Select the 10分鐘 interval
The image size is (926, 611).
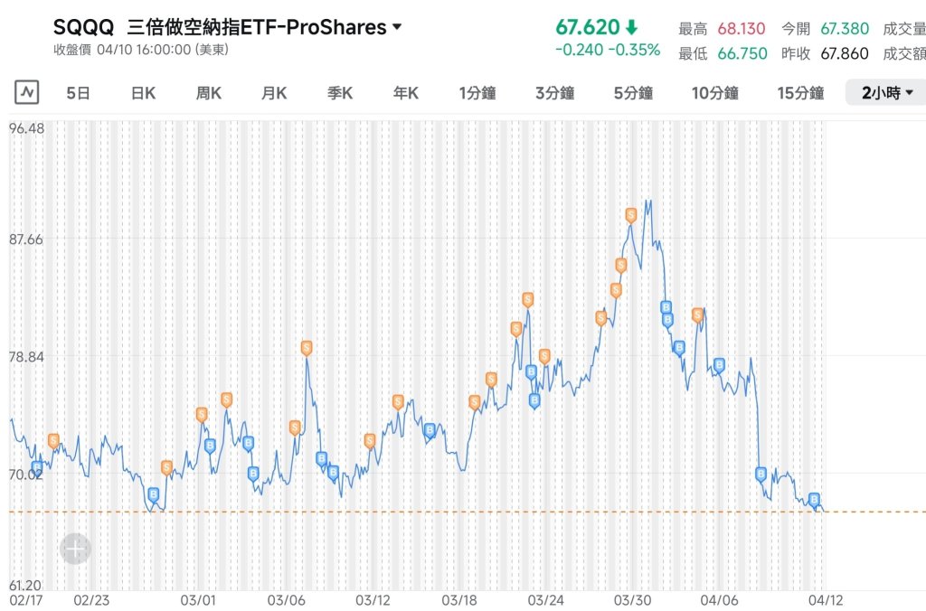pyautogui.click(x=715, y=93)
